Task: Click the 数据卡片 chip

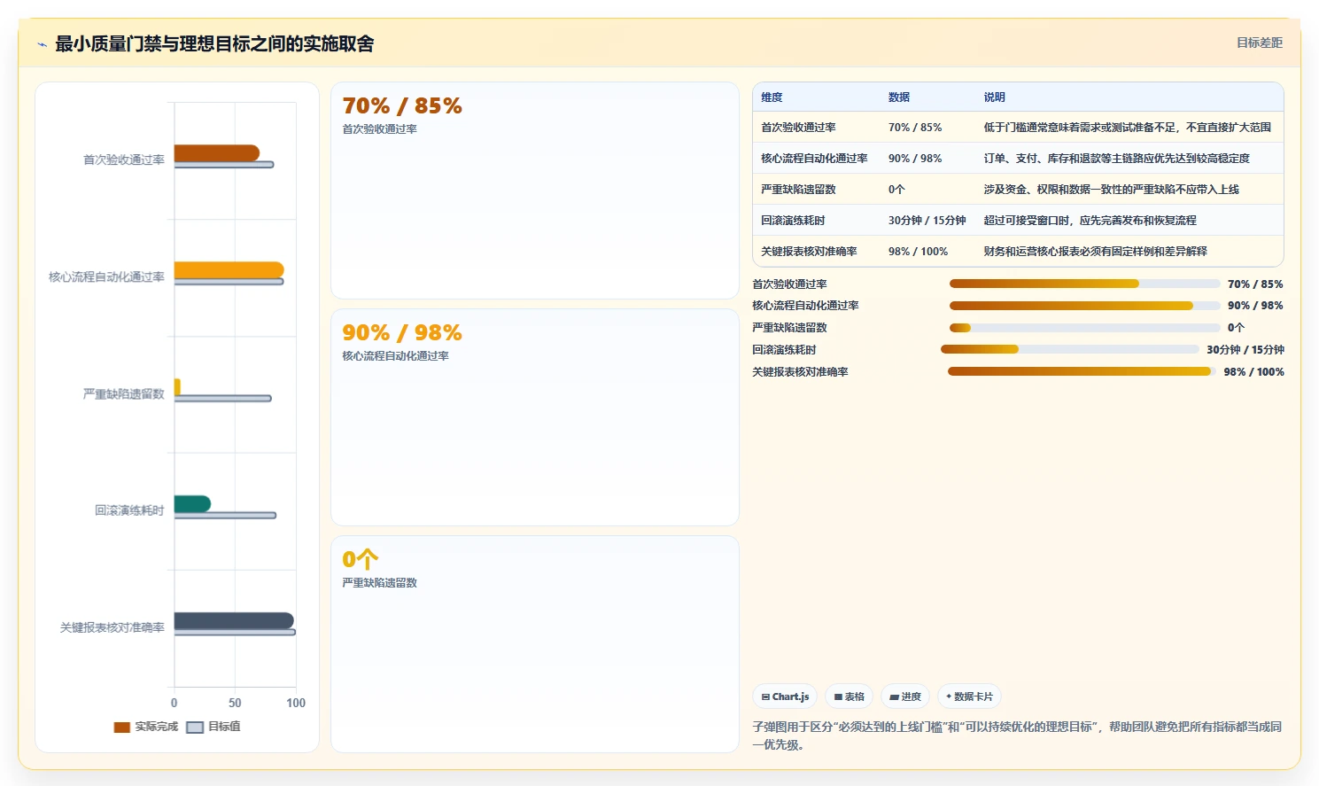Action: 969,697
